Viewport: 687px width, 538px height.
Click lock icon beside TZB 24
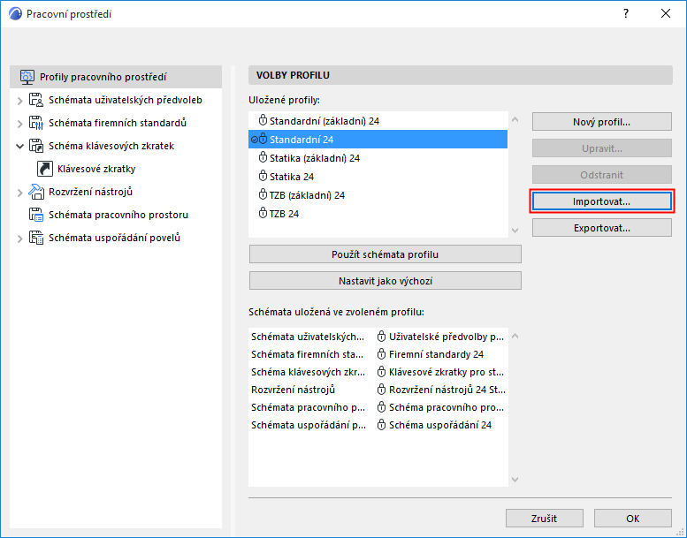263,213
